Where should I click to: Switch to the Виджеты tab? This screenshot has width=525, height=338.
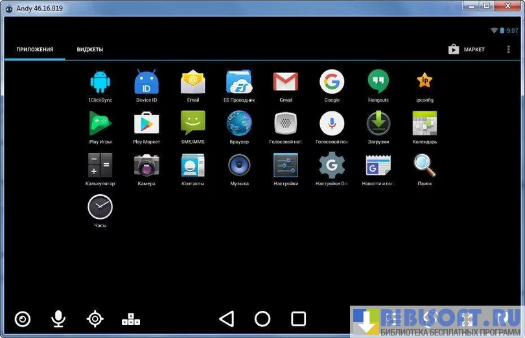(90, 50)
